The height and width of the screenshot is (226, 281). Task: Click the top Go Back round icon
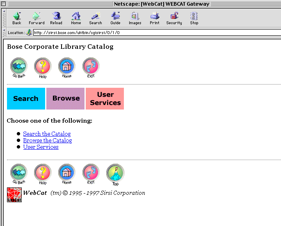tap(18, 67)
